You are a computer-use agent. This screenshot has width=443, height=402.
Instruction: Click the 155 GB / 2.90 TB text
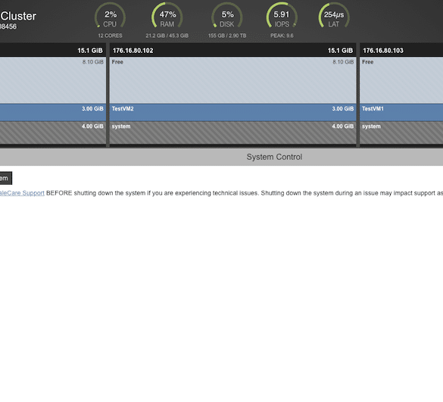click(x=227, y=36)
